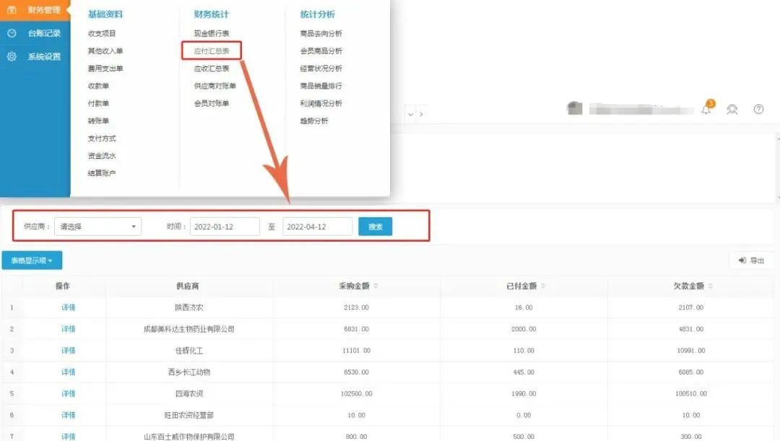Open the customer service headset icon
The height and width of the screenshot is (441, 780).
[x=732, y=110]
